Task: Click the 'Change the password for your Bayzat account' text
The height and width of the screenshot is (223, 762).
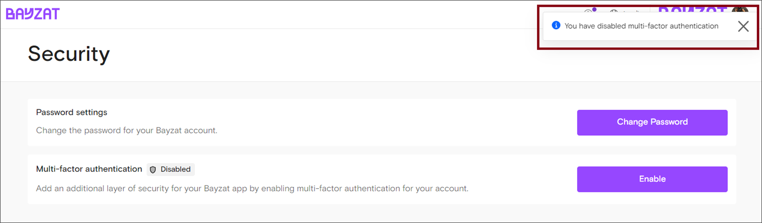Action: click(x=126, y=130)
